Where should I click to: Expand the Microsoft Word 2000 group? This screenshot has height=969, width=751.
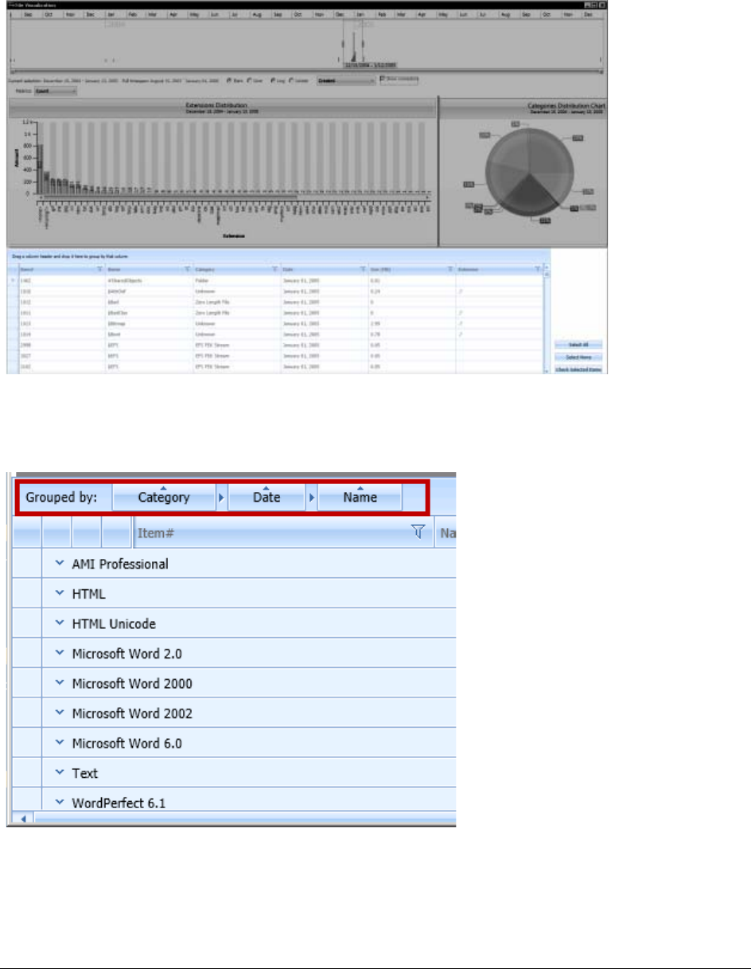(59, 683)
